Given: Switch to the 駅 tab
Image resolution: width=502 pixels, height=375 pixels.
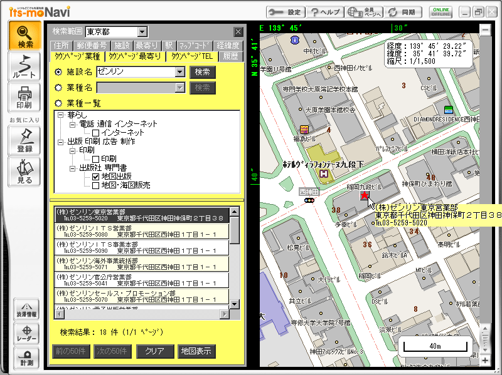Looking at the screenshot, I should pos(169,46).
